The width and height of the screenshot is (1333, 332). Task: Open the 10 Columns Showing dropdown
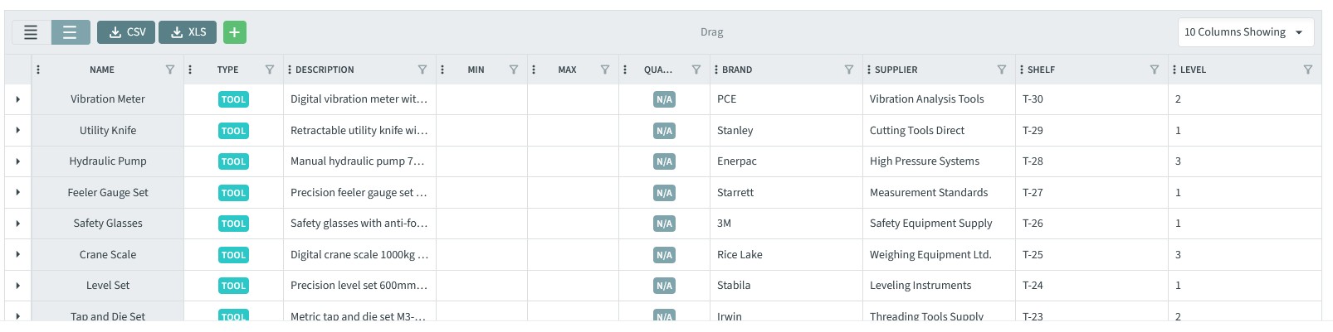pyautogui.click(x=1244, y=32)
